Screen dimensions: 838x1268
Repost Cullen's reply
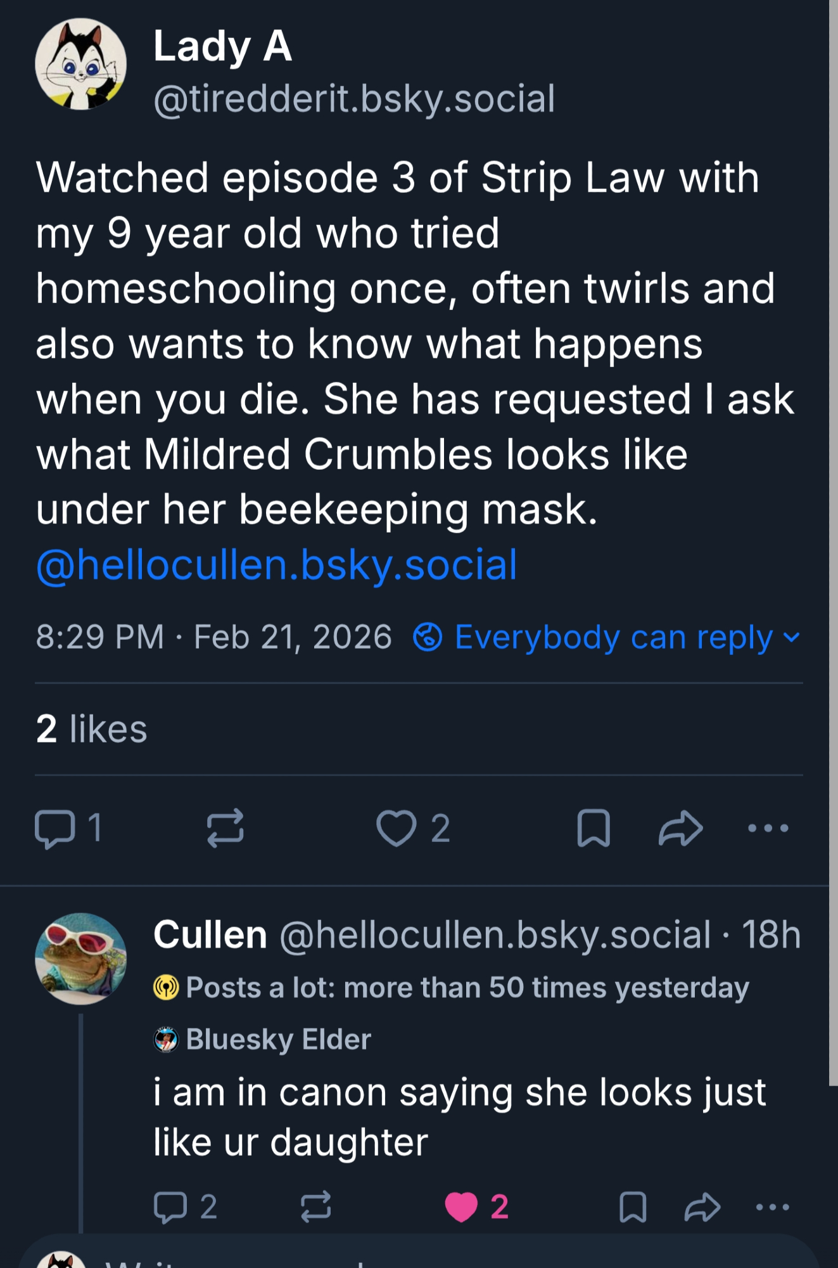[315, 1207]
